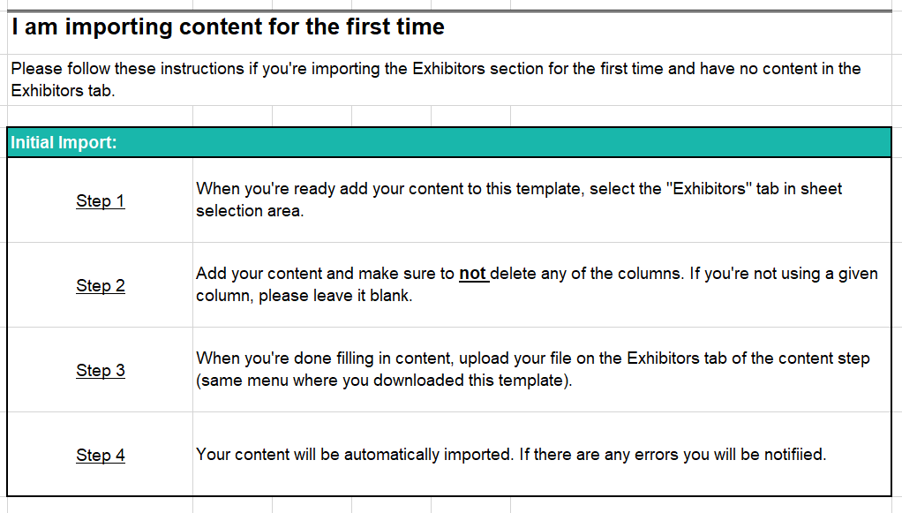Click the word "time" ending the heading
Viewport: 902px width, 513px height.
(420, 26)
